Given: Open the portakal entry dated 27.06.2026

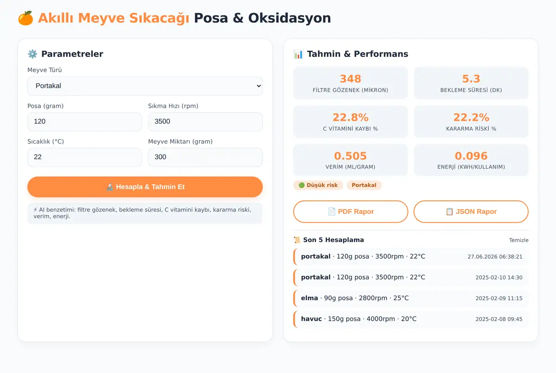Looking at the screenshot, I should pyautogui.click(x=411, y=257).
